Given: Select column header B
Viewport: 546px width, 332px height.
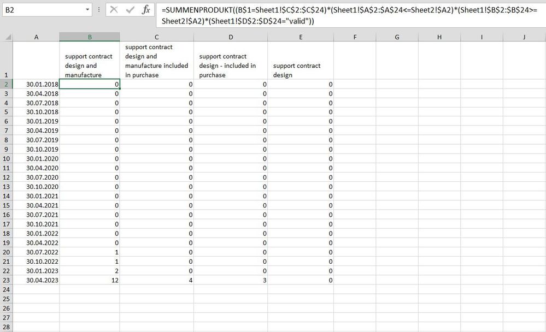Looking at the screenshot, I should click(x=89, y=37).
